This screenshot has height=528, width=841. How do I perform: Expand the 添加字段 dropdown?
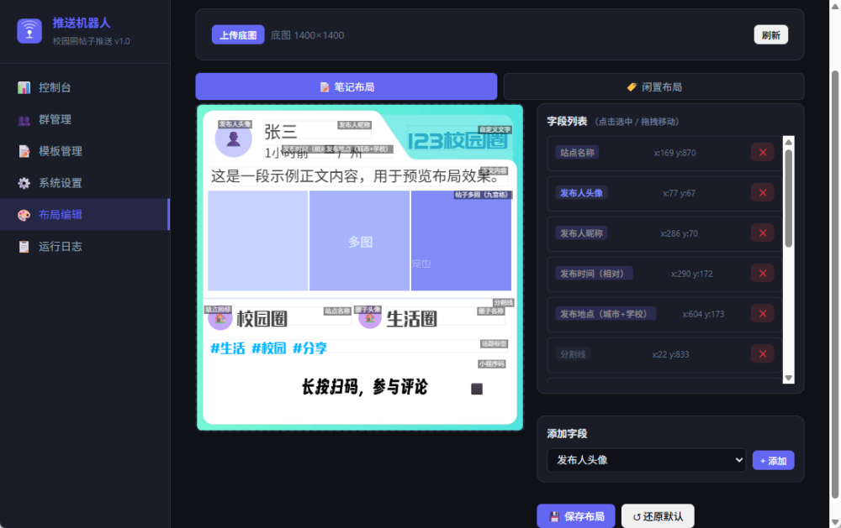(646, 460)
